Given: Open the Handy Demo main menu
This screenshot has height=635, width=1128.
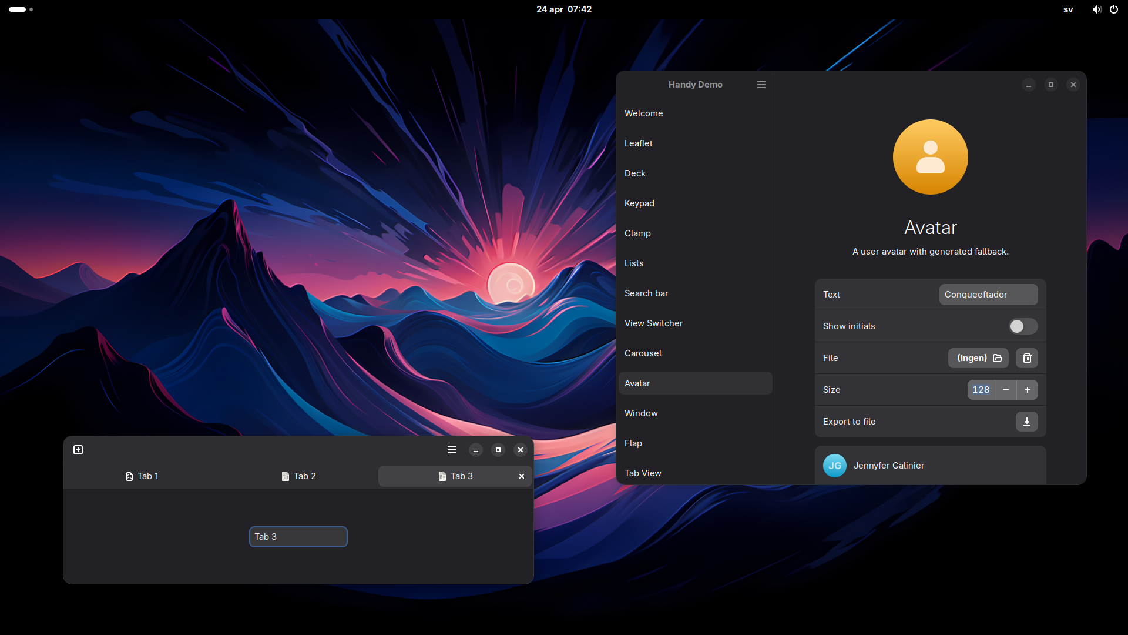Looking at the screenshot, I should [x=761, y=85].
